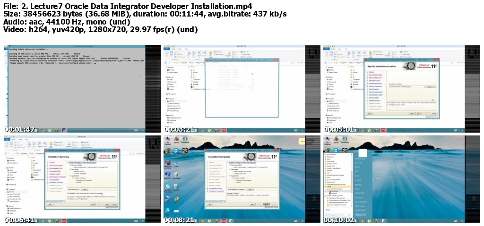This screenshot has height=226, width=484.
Task: Click New folder ribbon icon in 00:03:21 frame
Action: click(x=211, y=54)
